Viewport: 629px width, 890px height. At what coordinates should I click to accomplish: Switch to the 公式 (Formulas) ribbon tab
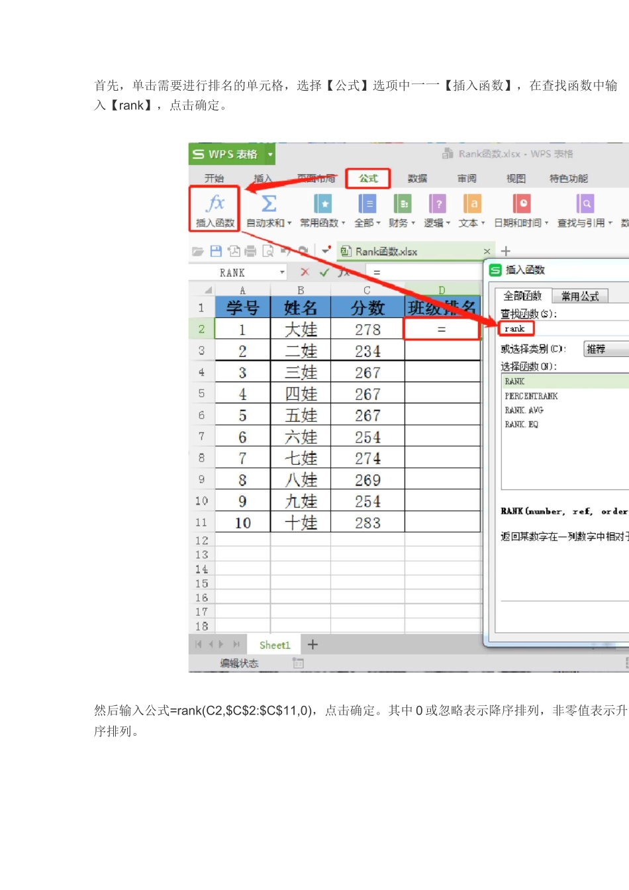[368, 178]
